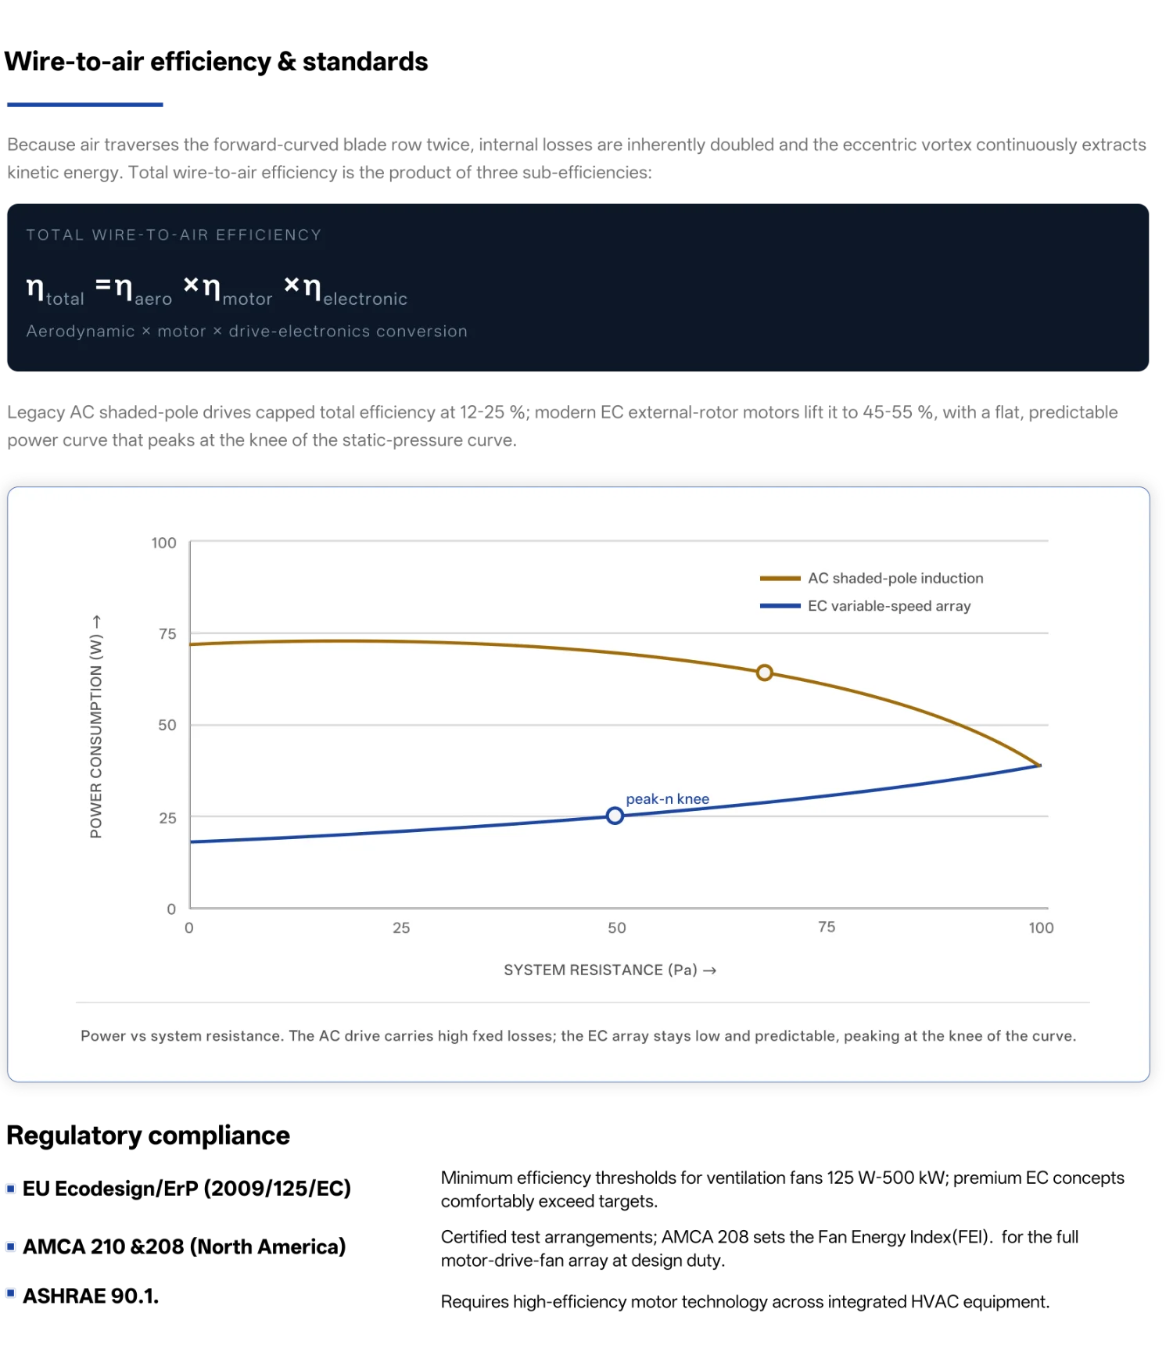This screenshot has height=1345, width=1173.
Task: Click the 'POWER CONSUMPTION (W)' axis label
Action: tap(95, 727)
